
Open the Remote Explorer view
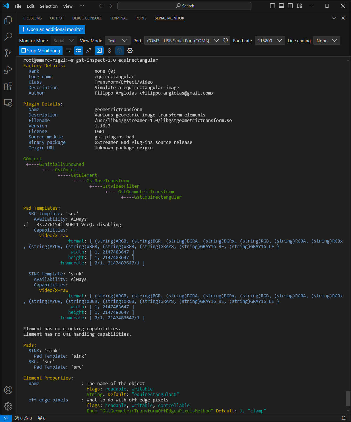[x=8, y=103]
